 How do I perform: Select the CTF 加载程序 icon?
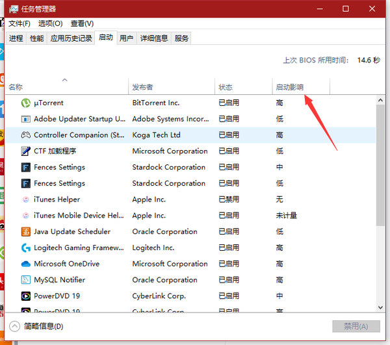tap(26, 151)
